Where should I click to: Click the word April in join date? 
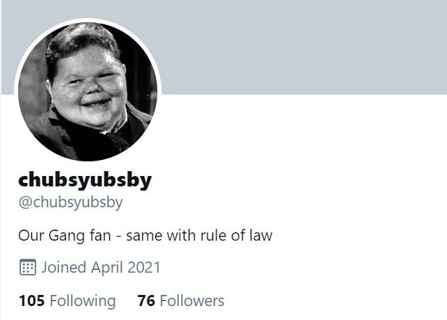(x=107, y=268)
